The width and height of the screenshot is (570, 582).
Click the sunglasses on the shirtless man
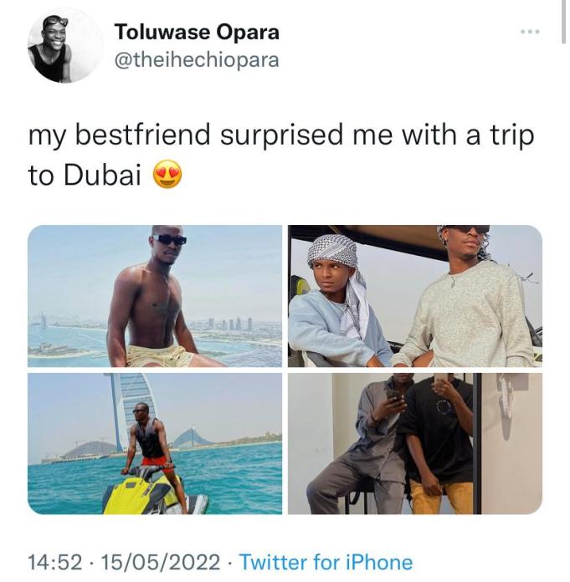(170, 239)
